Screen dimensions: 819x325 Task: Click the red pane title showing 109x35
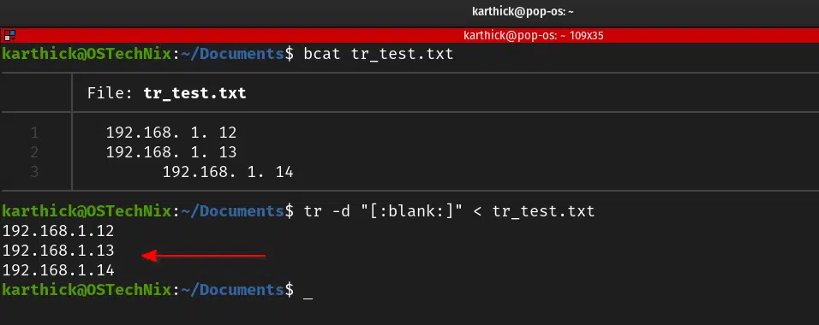click(533, 36)
